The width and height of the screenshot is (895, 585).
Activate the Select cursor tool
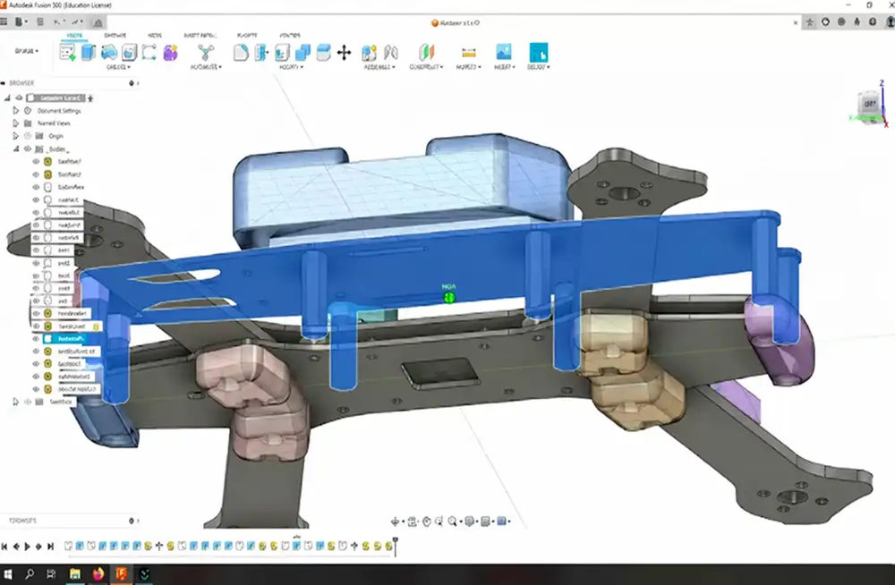coord(538,53)
